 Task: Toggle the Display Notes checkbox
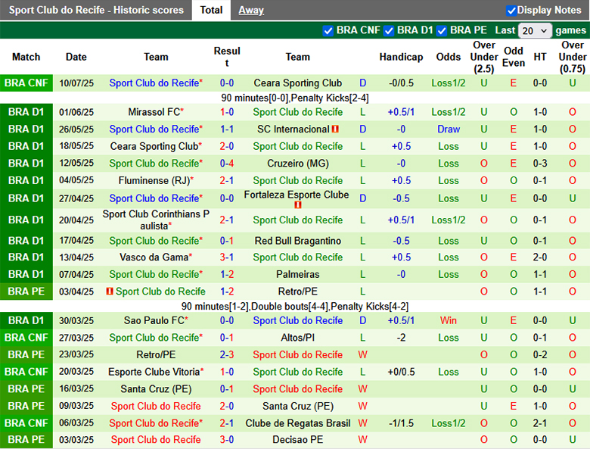click(x=511, y=11)
